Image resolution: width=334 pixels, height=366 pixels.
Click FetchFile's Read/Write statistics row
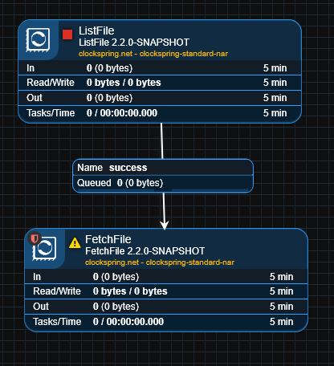tap(166, 291)
